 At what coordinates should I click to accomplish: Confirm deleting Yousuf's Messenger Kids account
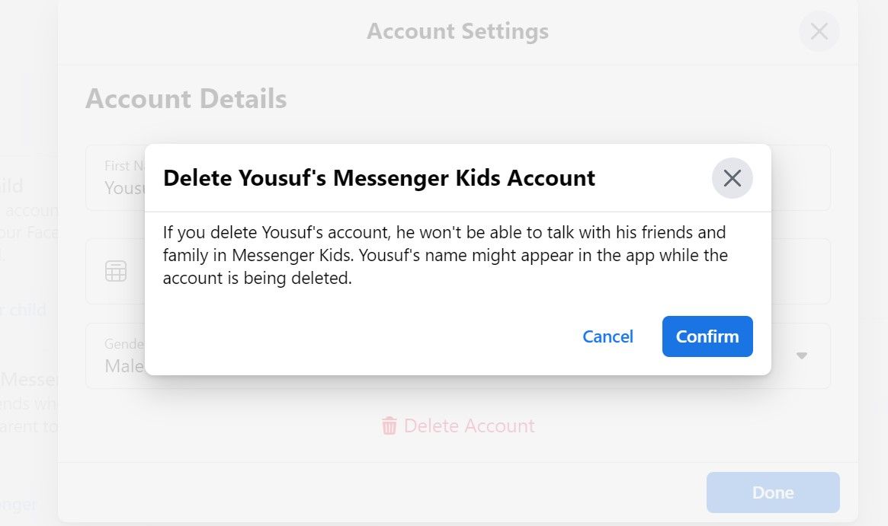pyautogui.click(x=706, y=336)
